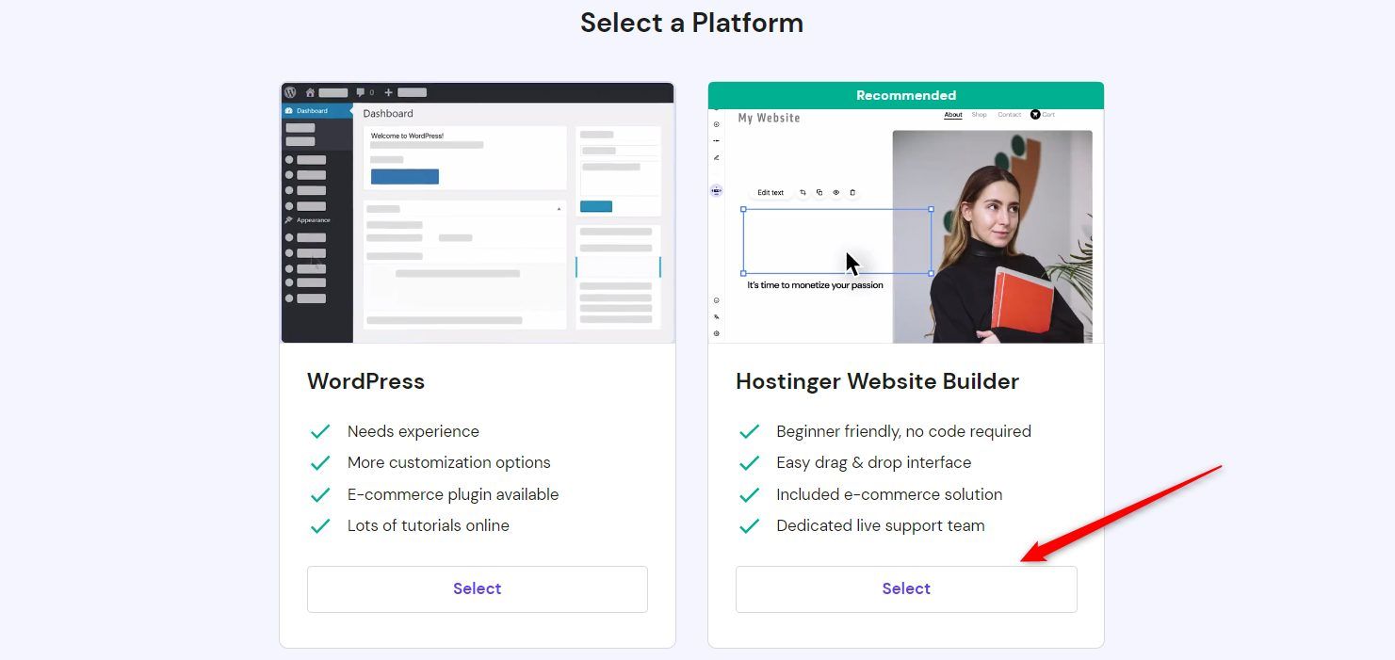Click WordPress logo icon in preview toolbar
1395x660 pixels.
(x=290, y=92)
